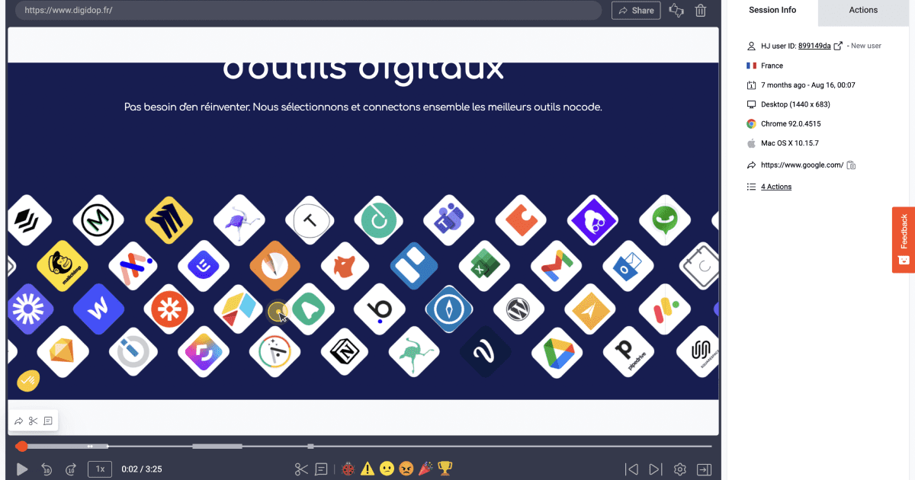This screenshot has height=480, width=915.
Task: Click the comment note icon in playback bar
Action: pyautogui.click(x=322, y=469)
